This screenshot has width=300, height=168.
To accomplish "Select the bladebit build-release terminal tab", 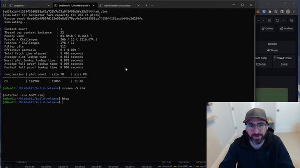I will pyautogui.click(x=75, y=6).
